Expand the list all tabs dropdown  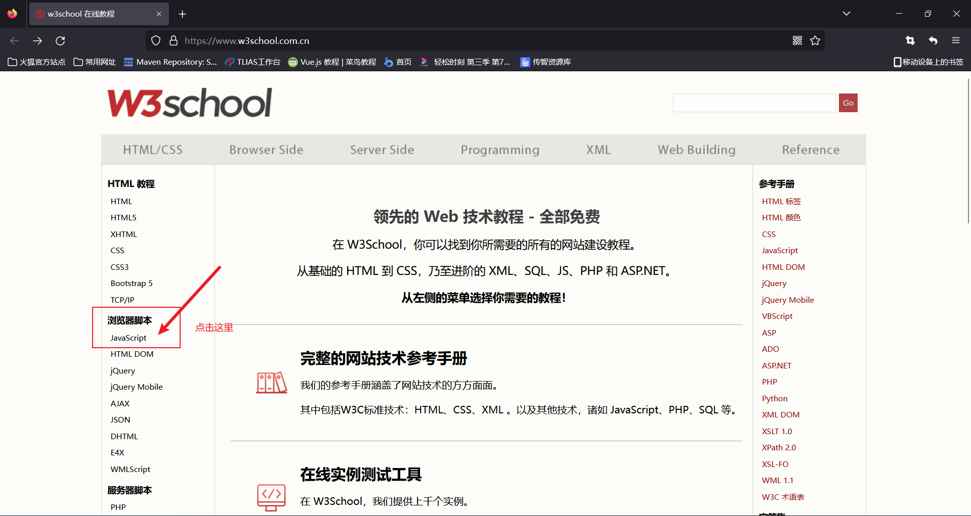(x=846, y=14)
